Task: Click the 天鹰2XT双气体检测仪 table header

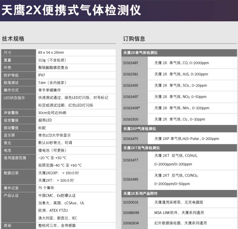Action: 141,148
